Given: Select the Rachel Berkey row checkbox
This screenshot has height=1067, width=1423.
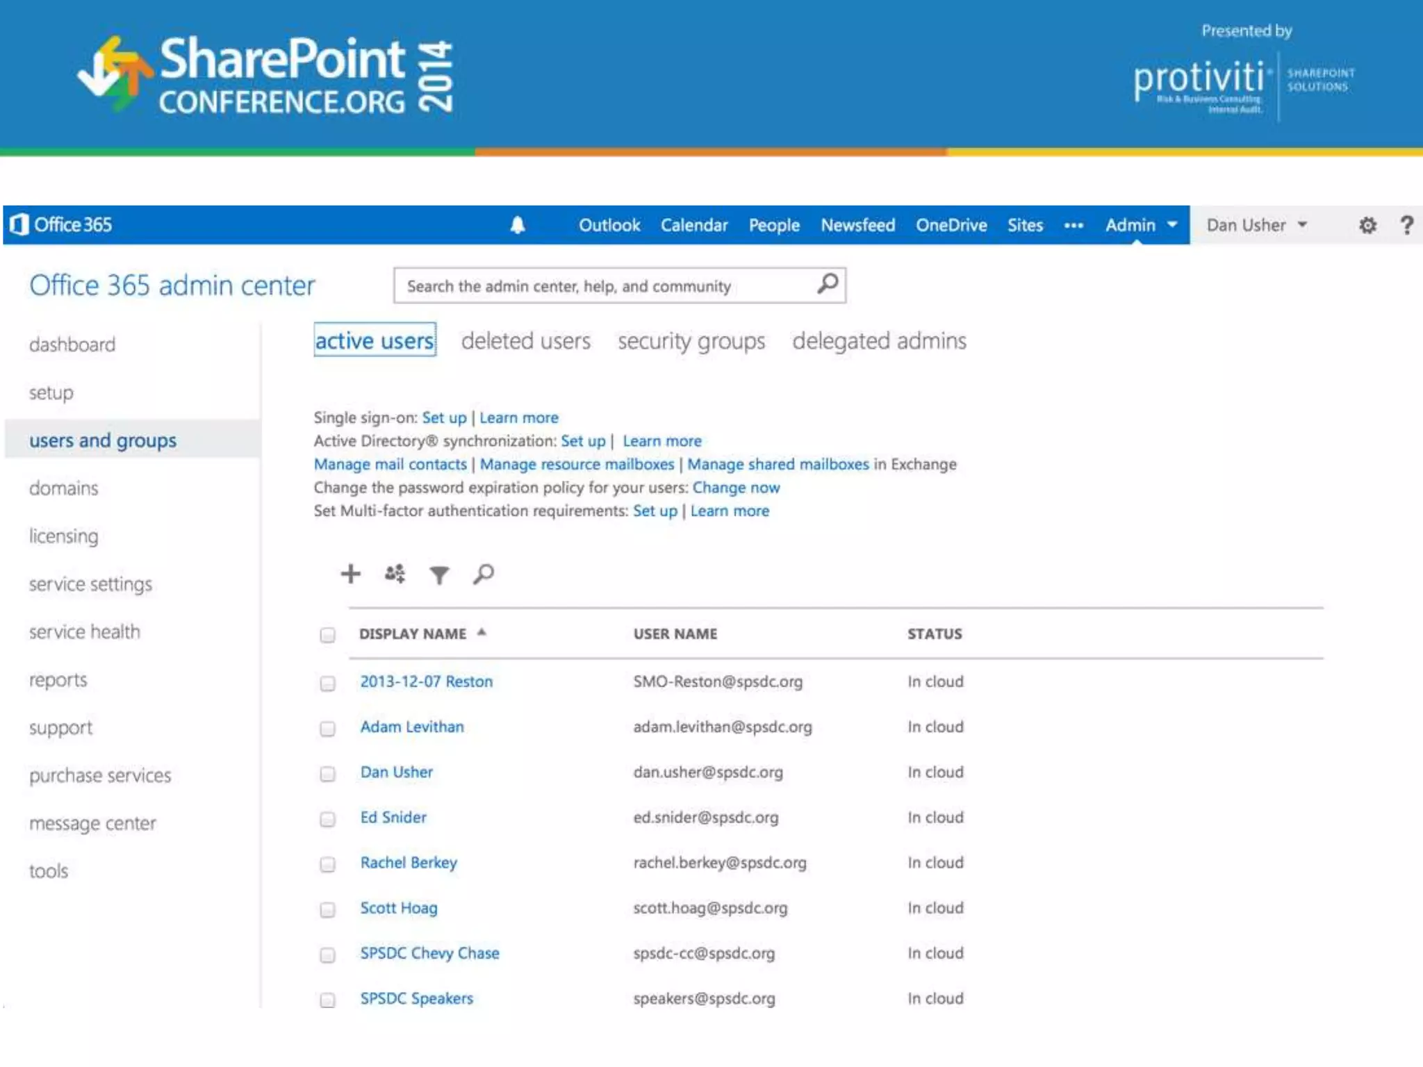Looking at the screenshot, I should point(327,863).
